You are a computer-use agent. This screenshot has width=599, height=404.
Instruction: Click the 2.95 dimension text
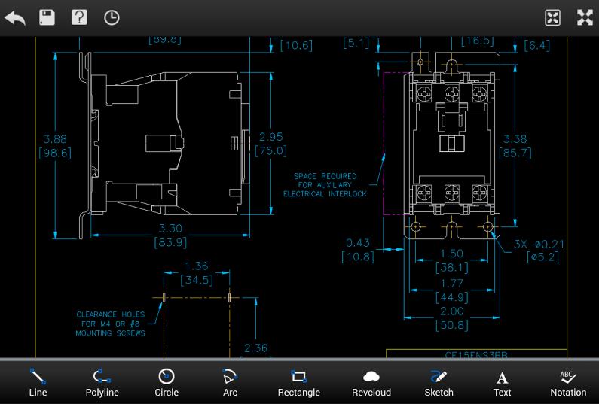pyautogui.click(x=270, y=137)
